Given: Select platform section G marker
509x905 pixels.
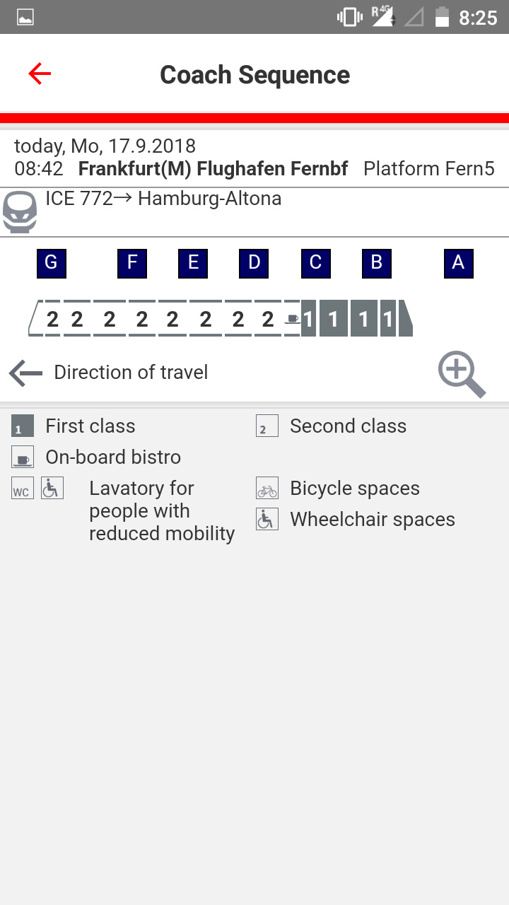Looking at the screenshot, I should (51, 263).
